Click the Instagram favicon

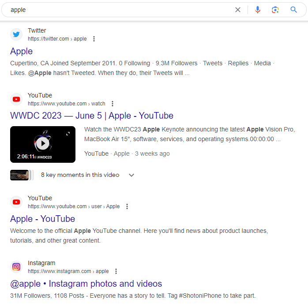click(16, 267)
